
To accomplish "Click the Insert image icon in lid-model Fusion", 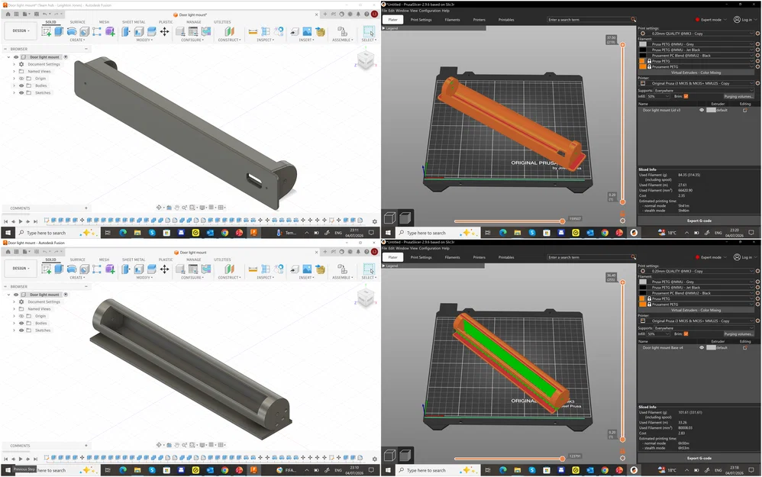I will tap(307, 31).
